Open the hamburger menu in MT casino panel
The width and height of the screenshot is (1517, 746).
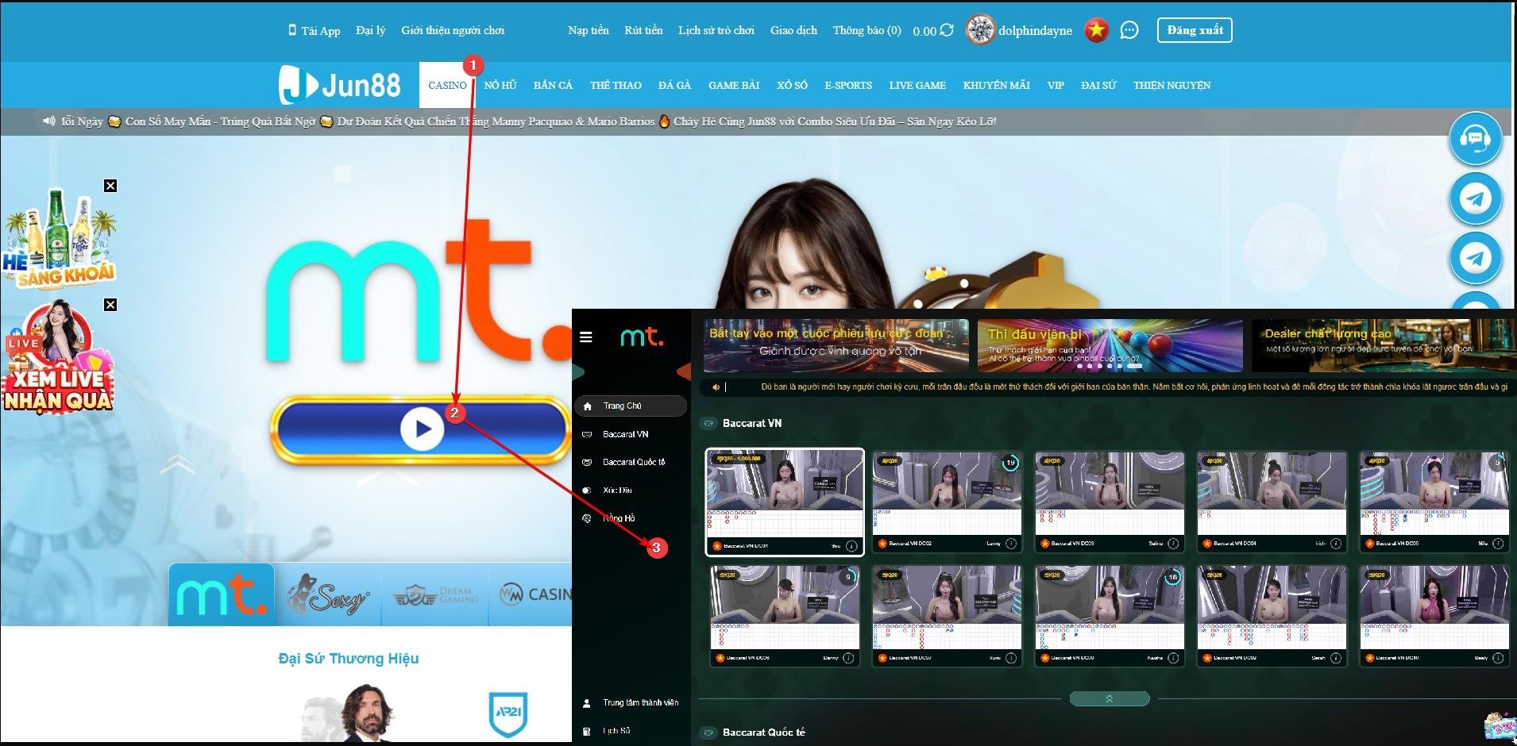coord(586,337)
